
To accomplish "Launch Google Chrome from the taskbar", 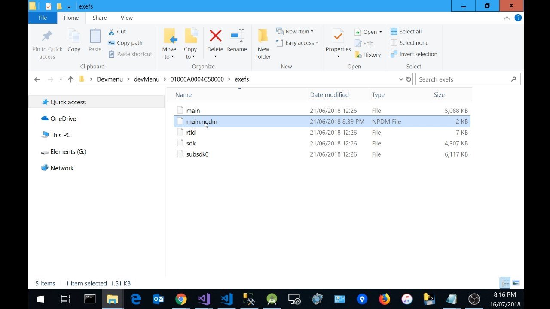I will (x=181, y=299).
